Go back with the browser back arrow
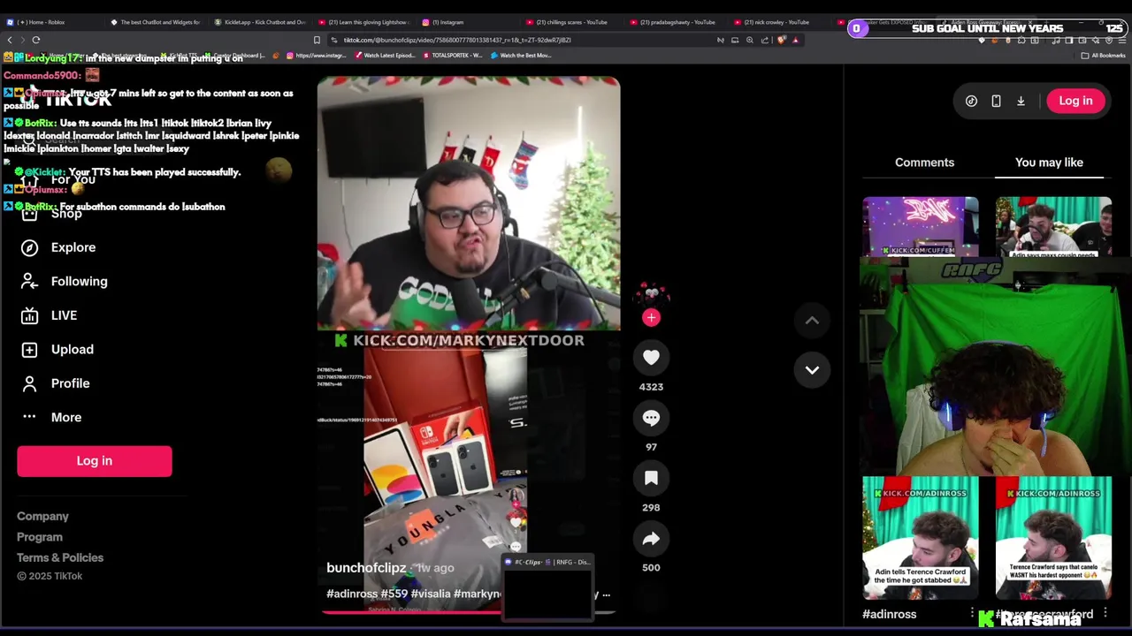The image size is (1132, 636). tap(10, 40)
